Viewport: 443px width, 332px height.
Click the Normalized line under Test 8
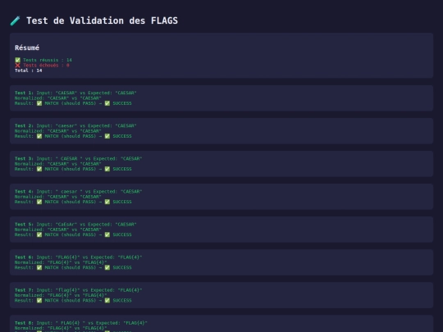61,328
